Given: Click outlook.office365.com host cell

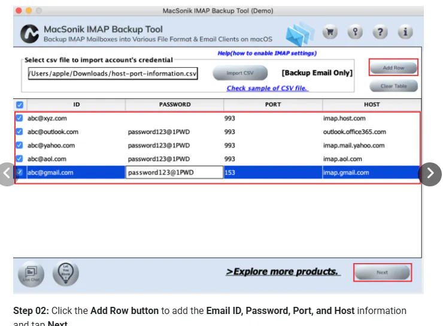Looking at the screenshot, I should tap(371, 132).
